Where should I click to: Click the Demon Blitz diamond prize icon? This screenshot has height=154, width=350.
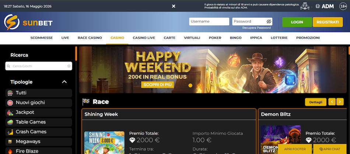point(308,140)
